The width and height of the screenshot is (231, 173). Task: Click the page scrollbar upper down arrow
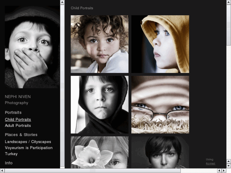click(229, 161)
